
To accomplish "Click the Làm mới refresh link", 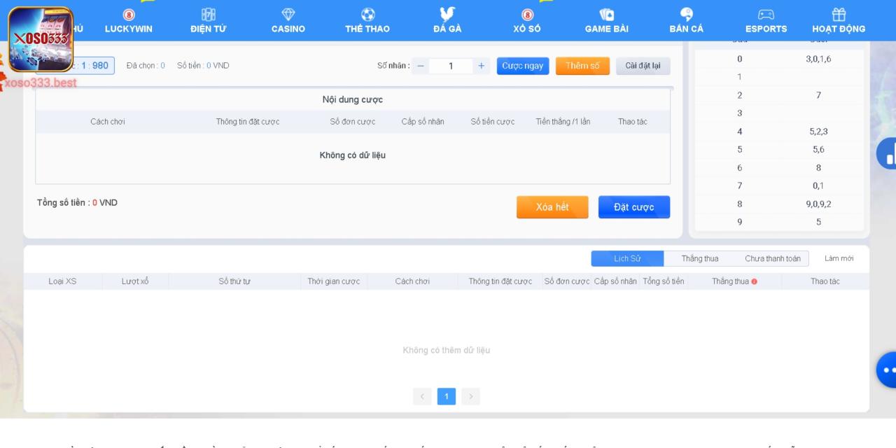I will tap(839, 258).
